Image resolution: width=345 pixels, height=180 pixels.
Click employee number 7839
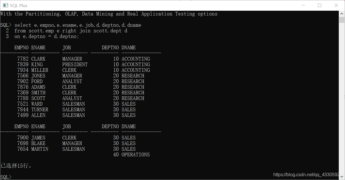(x=23, y=65)
